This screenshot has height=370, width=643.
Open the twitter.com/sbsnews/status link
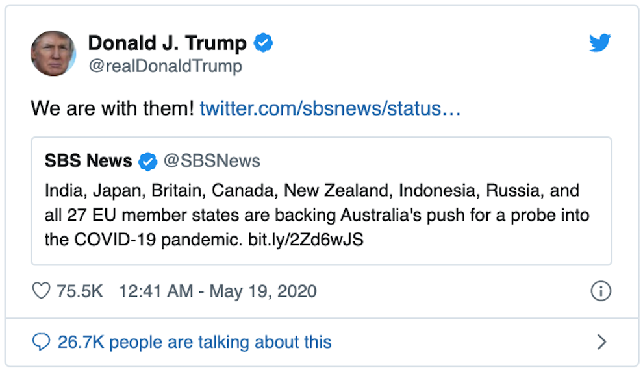coord(330,108)
